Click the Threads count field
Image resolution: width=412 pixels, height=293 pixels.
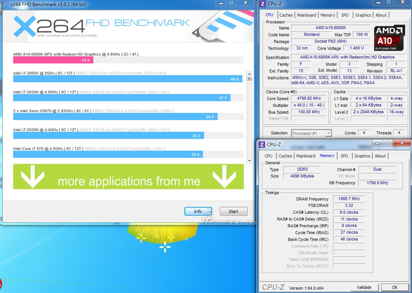pyautogui.click(x=399, y=133)
